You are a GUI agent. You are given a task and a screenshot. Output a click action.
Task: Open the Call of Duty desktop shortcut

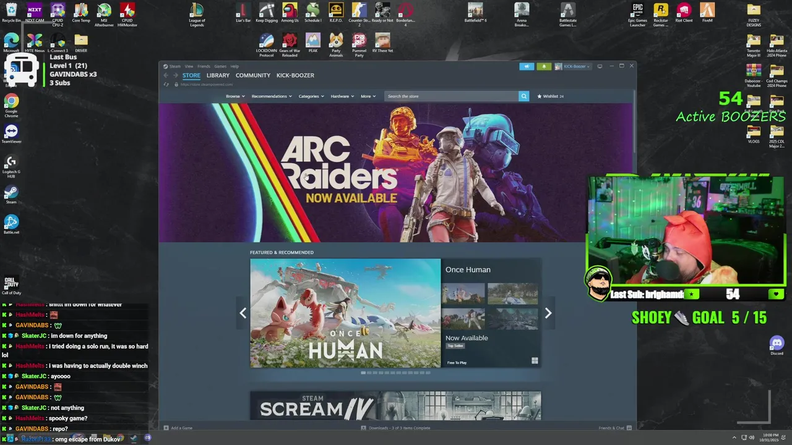[11, 286]
